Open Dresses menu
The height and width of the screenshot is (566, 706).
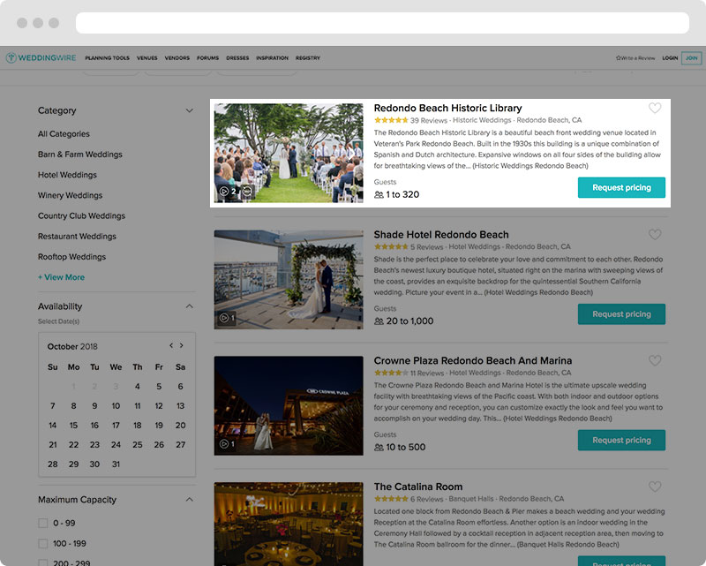[237, 58]
